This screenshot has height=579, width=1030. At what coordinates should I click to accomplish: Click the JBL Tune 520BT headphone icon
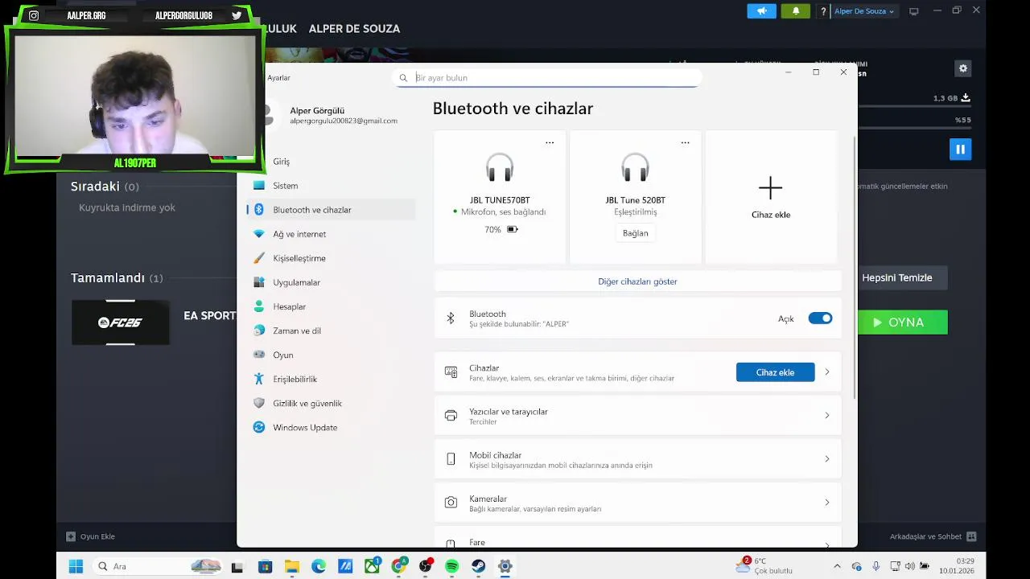pyautogui.click(x=635, y=168)
